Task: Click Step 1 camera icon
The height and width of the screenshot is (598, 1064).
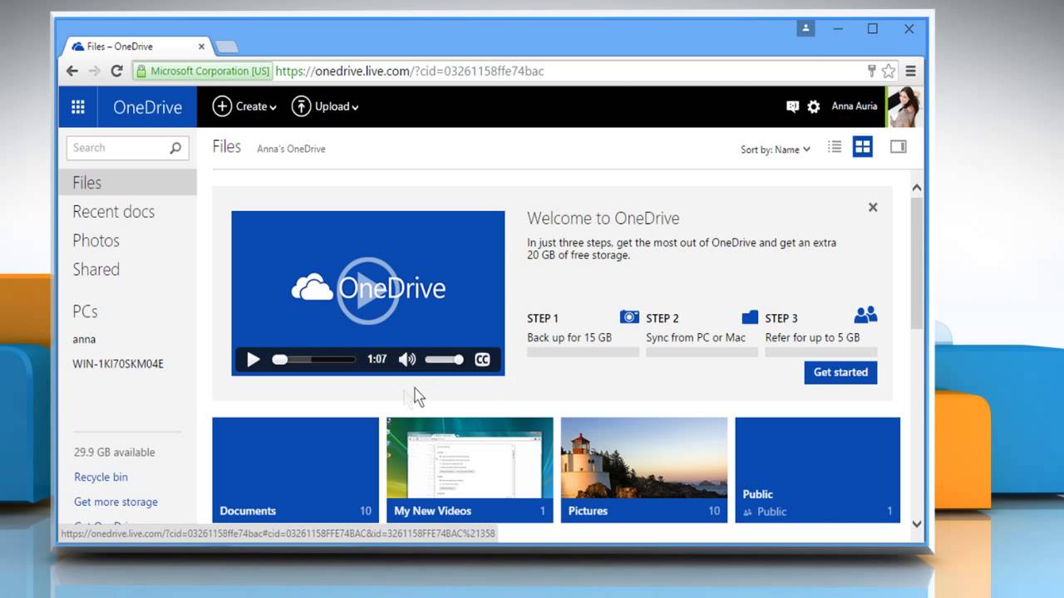Action: [629, 316]
